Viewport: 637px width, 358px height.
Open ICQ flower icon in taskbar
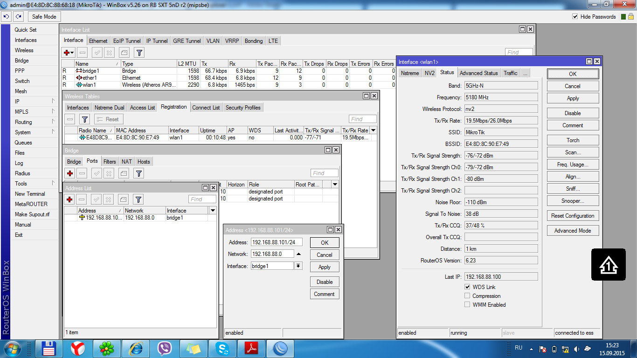[x=107, y=349]
